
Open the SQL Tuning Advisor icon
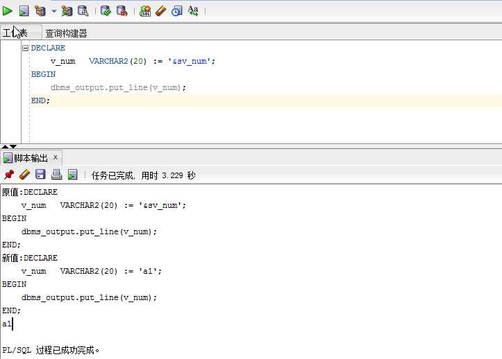[83, 11]
